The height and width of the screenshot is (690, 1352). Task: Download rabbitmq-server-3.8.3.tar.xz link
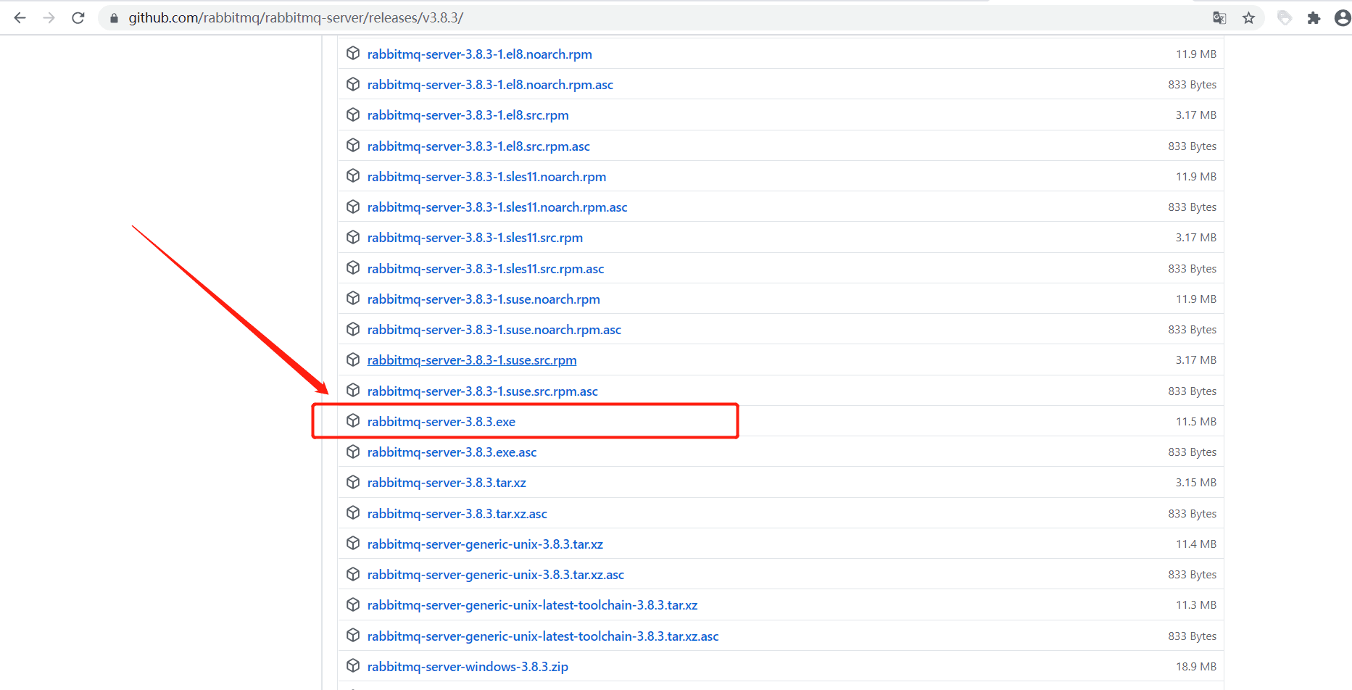447,483
